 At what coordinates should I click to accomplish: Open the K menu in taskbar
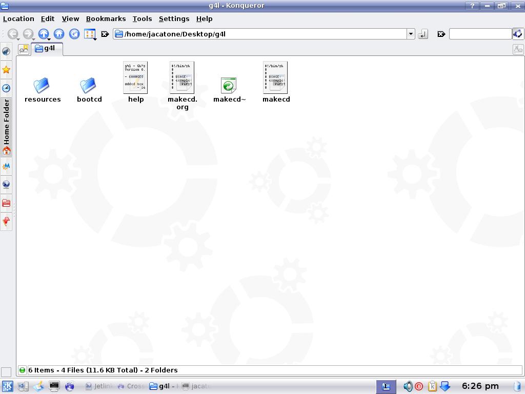[7, 386]
